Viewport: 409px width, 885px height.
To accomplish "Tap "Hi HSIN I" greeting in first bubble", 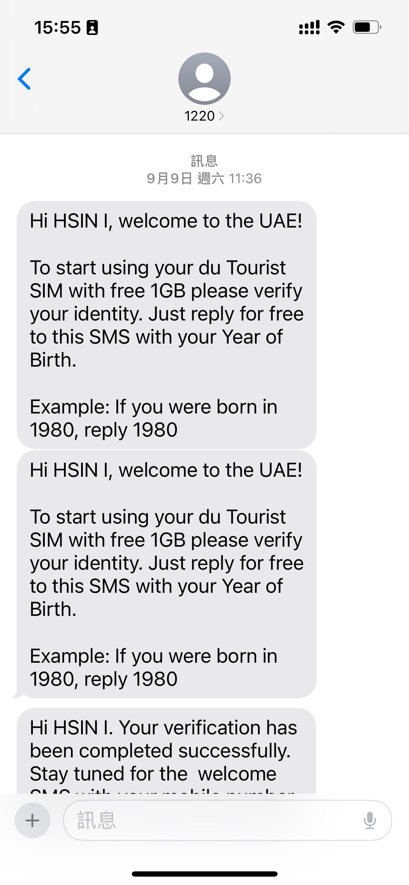I will (x=70, y=221).
